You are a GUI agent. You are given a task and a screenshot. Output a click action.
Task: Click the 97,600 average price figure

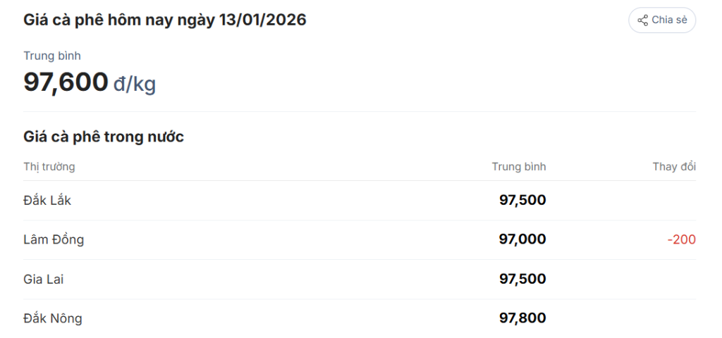pyautogui.click(x=66, y=82)
